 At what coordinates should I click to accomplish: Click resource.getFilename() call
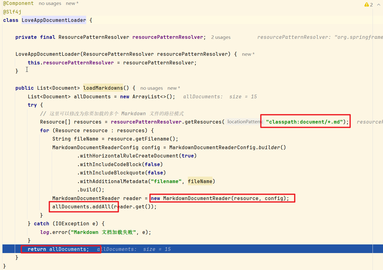[x=142, y=139]
